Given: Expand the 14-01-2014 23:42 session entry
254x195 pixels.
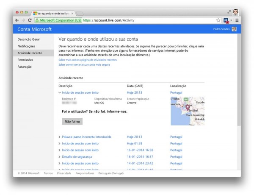Looking at the screenshot, I should [59, 164].
